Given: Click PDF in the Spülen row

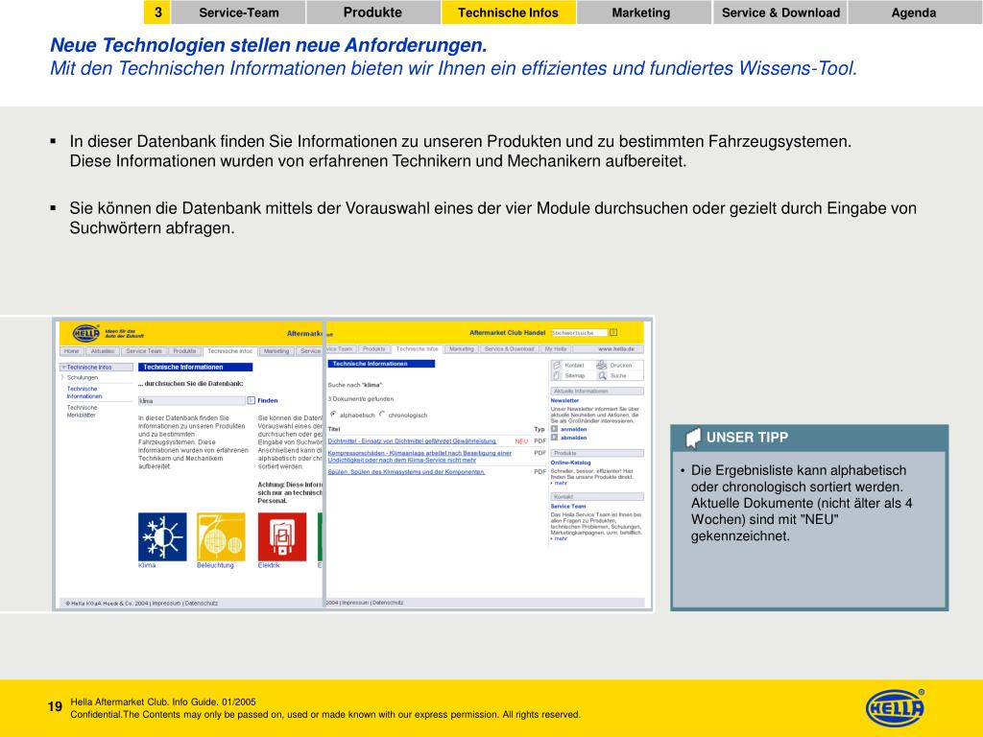Looking at the screenshot, I should 539,472.
